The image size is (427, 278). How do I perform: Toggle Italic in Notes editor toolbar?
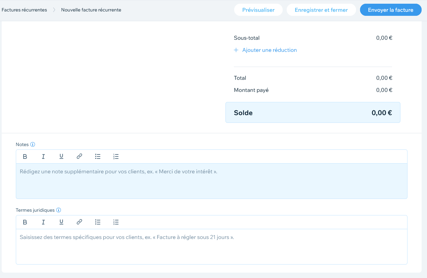tap(43, 157)
